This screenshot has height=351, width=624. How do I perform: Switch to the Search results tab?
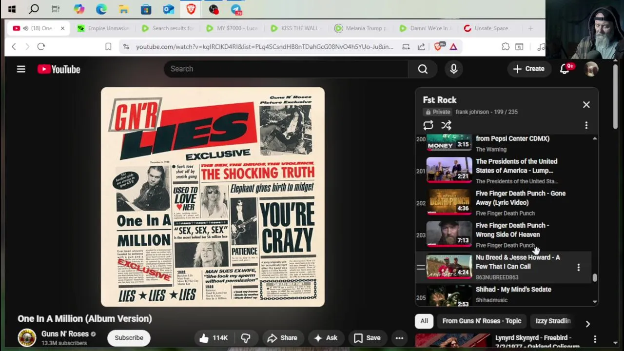point(167,28)
